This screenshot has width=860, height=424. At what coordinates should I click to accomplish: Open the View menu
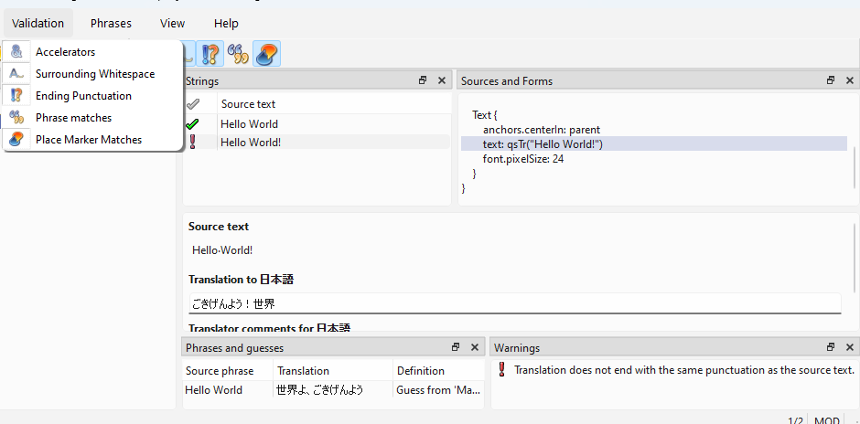[x=172, y=24]
